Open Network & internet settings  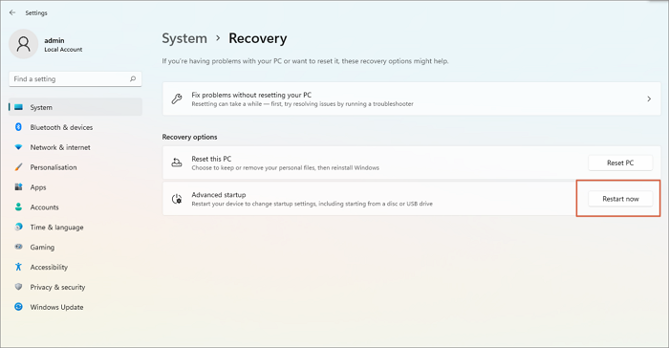click(x=60, y=147)
